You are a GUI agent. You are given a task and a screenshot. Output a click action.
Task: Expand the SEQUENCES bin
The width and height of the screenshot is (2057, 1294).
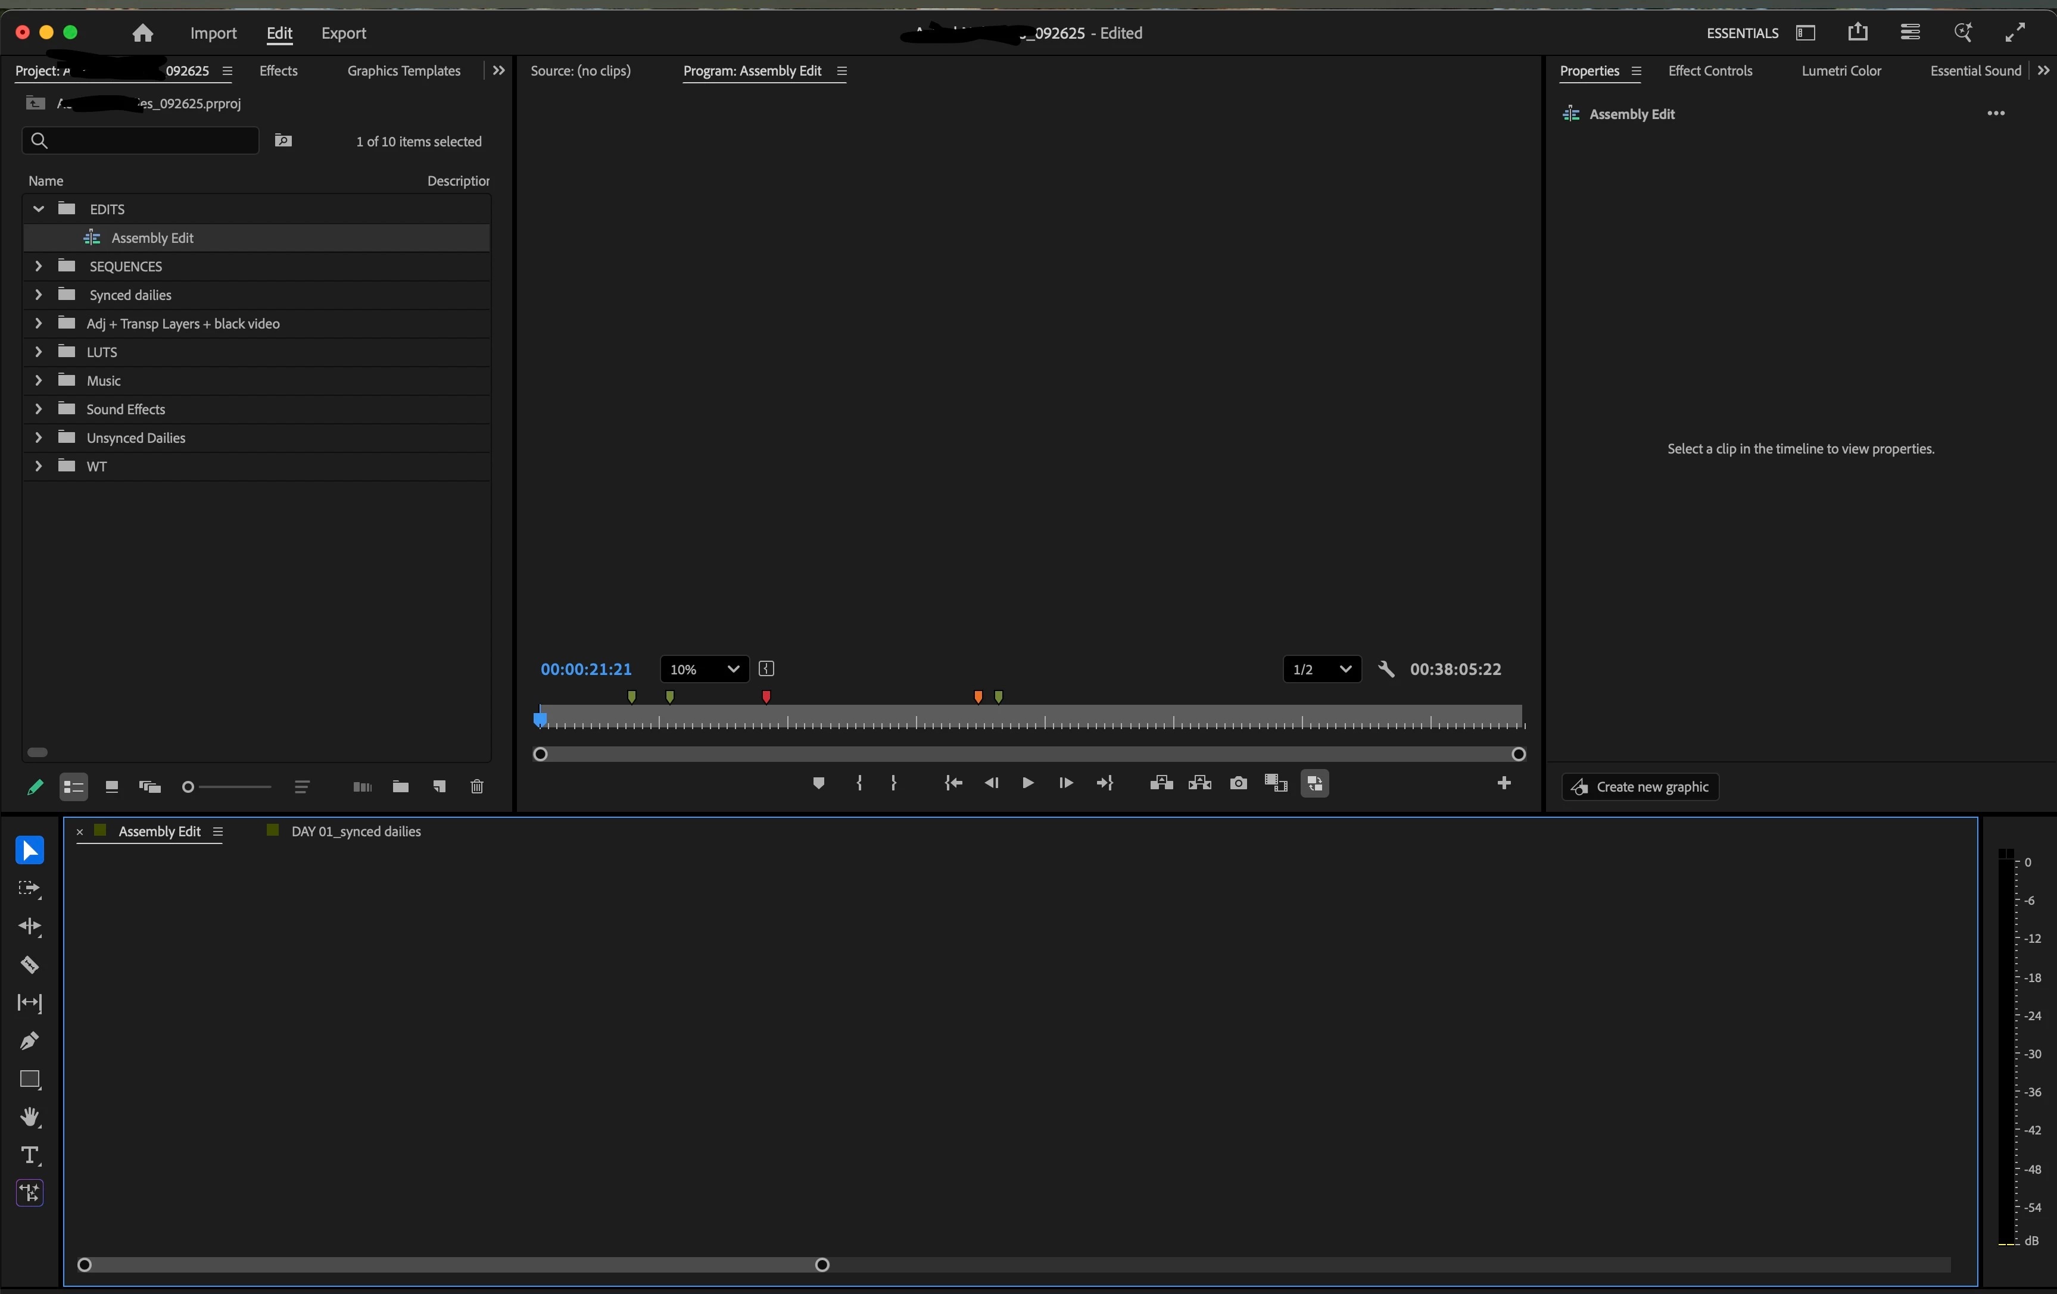(x=39, y=266)
